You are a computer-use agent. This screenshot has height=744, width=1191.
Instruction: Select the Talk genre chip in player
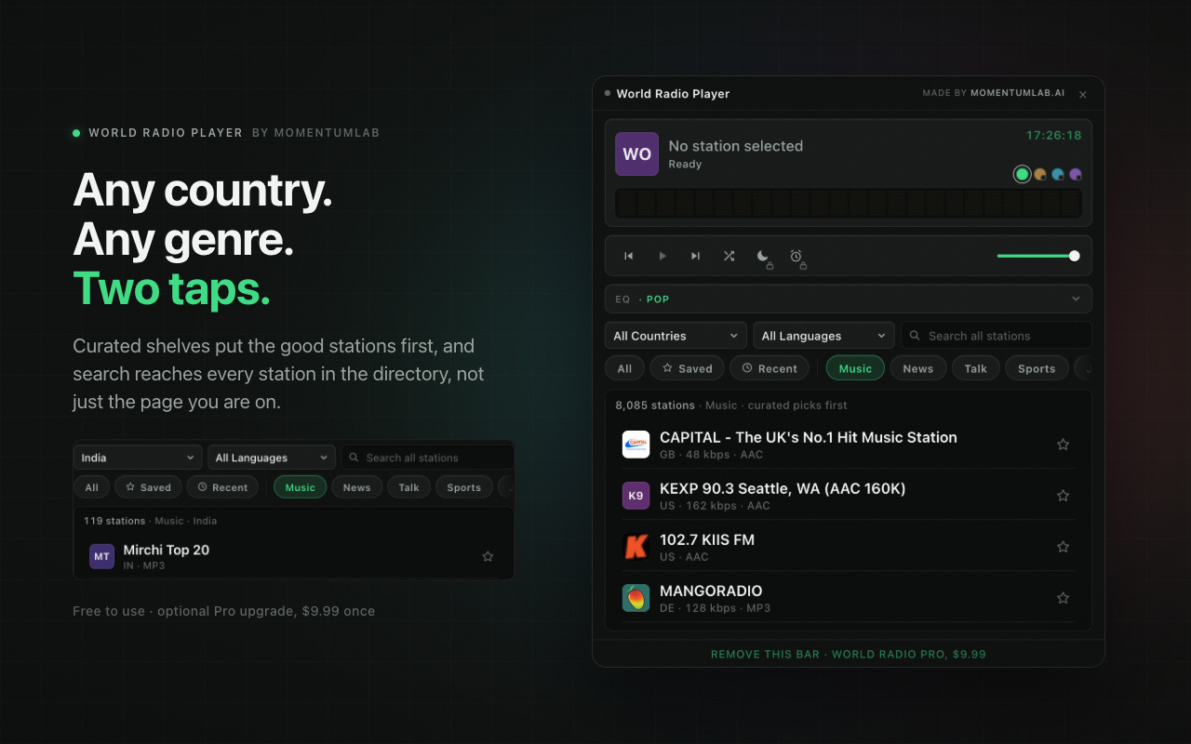(975, 368)
